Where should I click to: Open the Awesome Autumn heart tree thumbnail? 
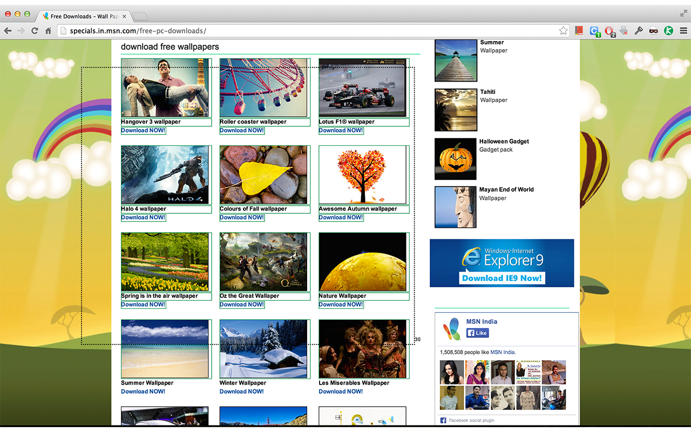[x=362, y=174]
